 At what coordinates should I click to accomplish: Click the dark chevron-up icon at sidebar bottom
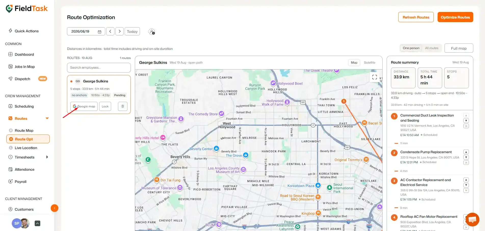(x=37, y=223)
